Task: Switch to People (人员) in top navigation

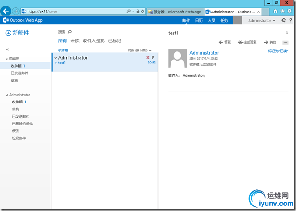Action: [211, 20]
